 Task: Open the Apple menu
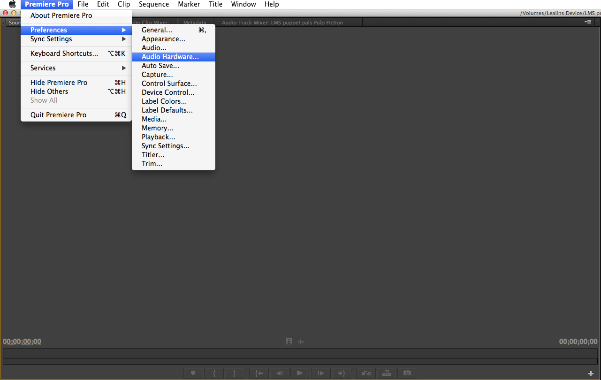[12, 4]
